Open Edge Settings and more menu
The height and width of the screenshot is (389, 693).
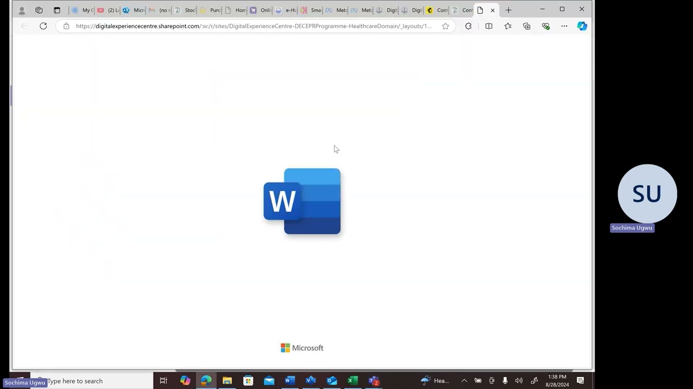564,26
